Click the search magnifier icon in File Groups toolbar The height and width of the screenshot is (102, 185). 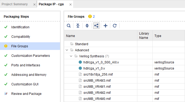click(x=69, y=26)
